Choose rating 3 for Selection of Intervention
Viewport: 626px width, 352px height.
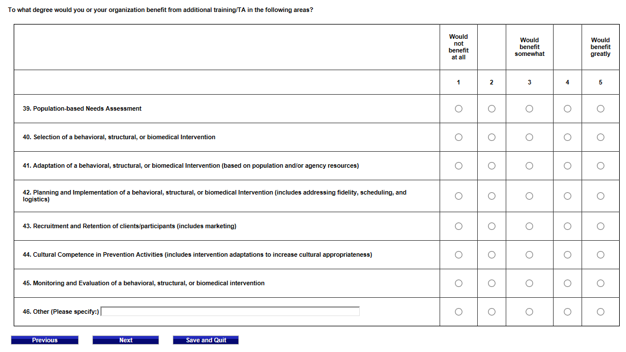coord(529,137)
